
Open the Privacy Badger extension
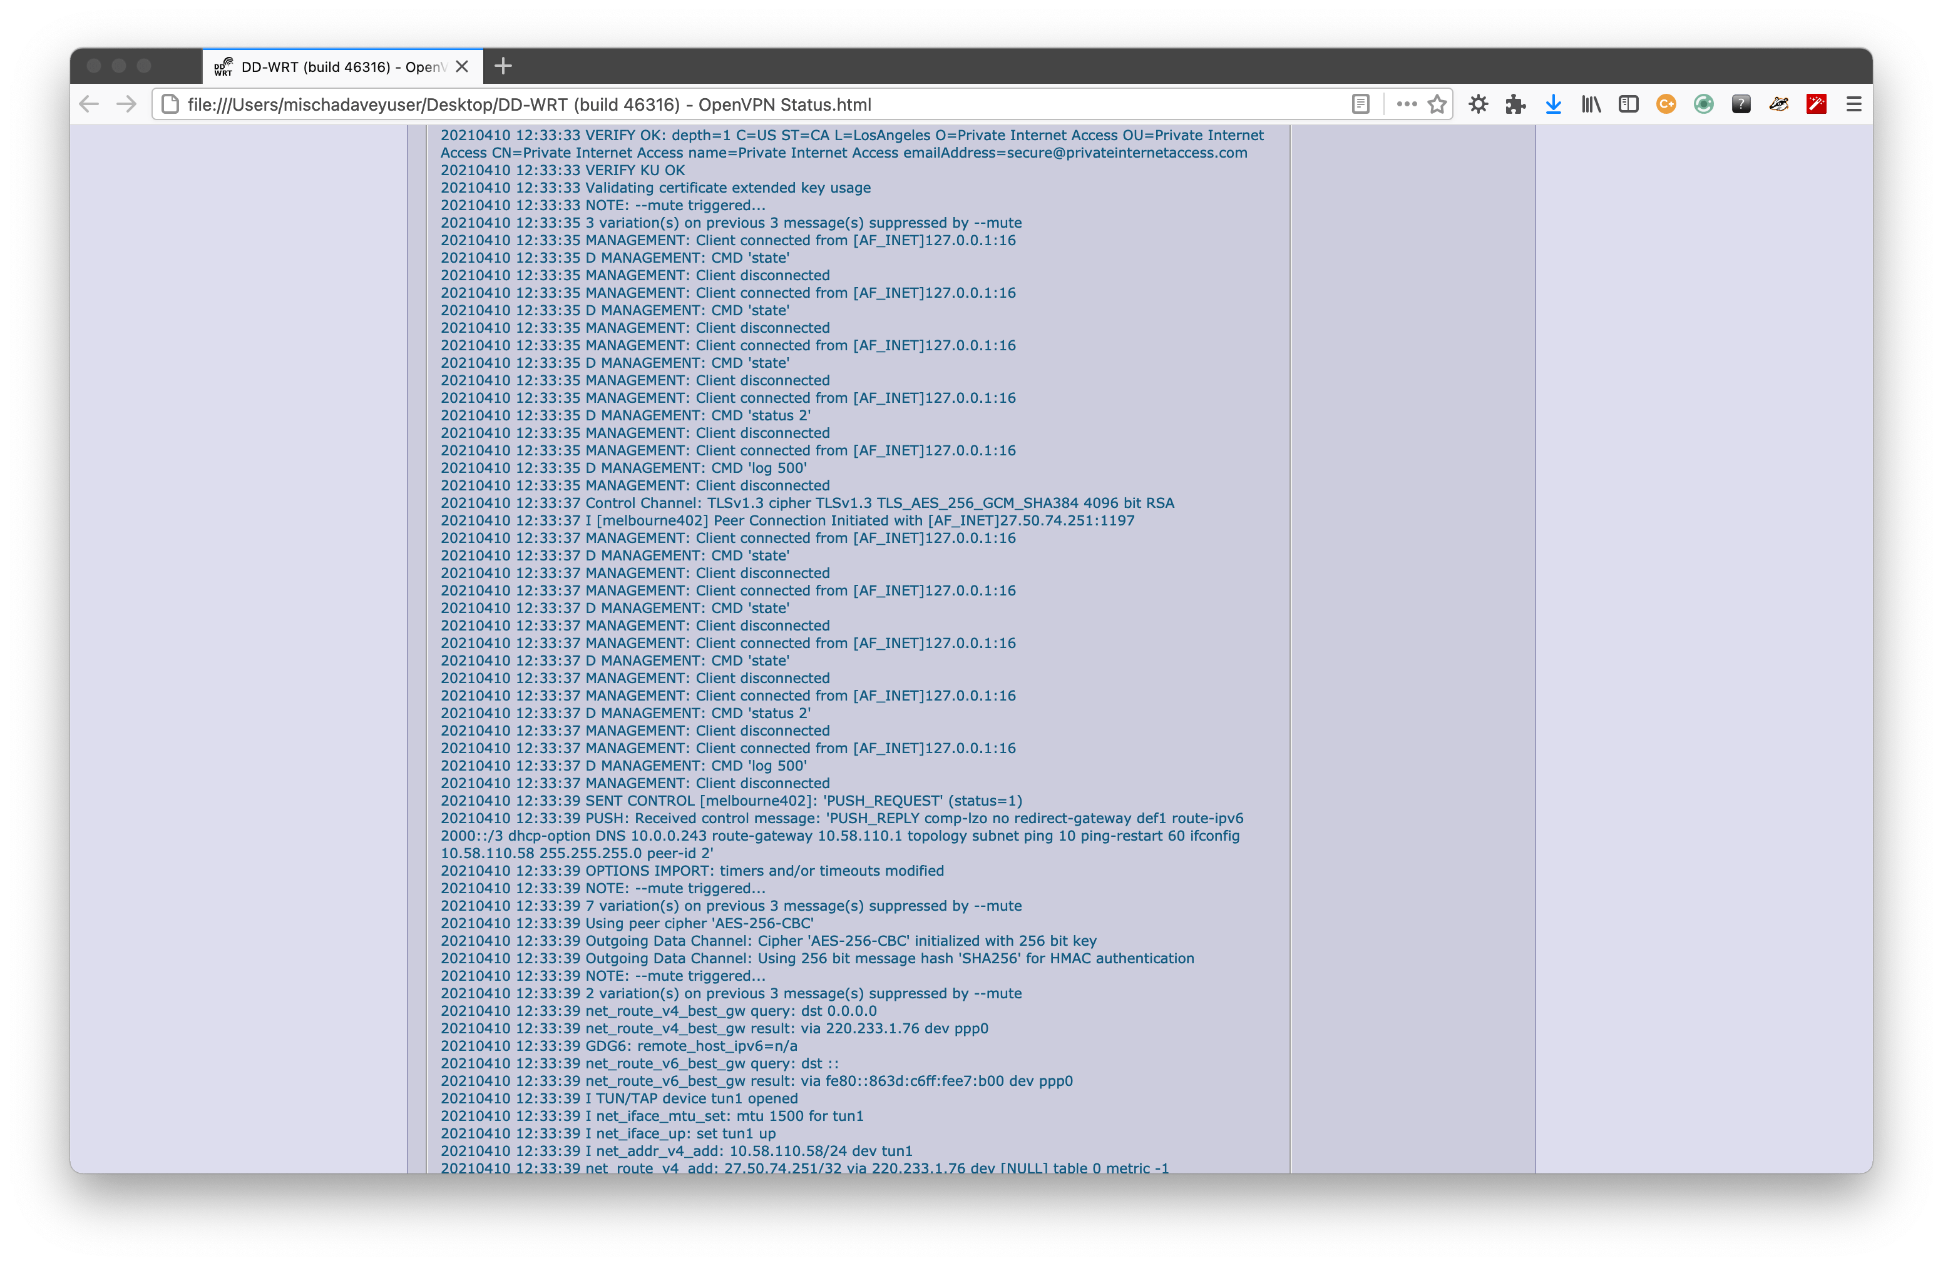click(x=1779, y=104)
